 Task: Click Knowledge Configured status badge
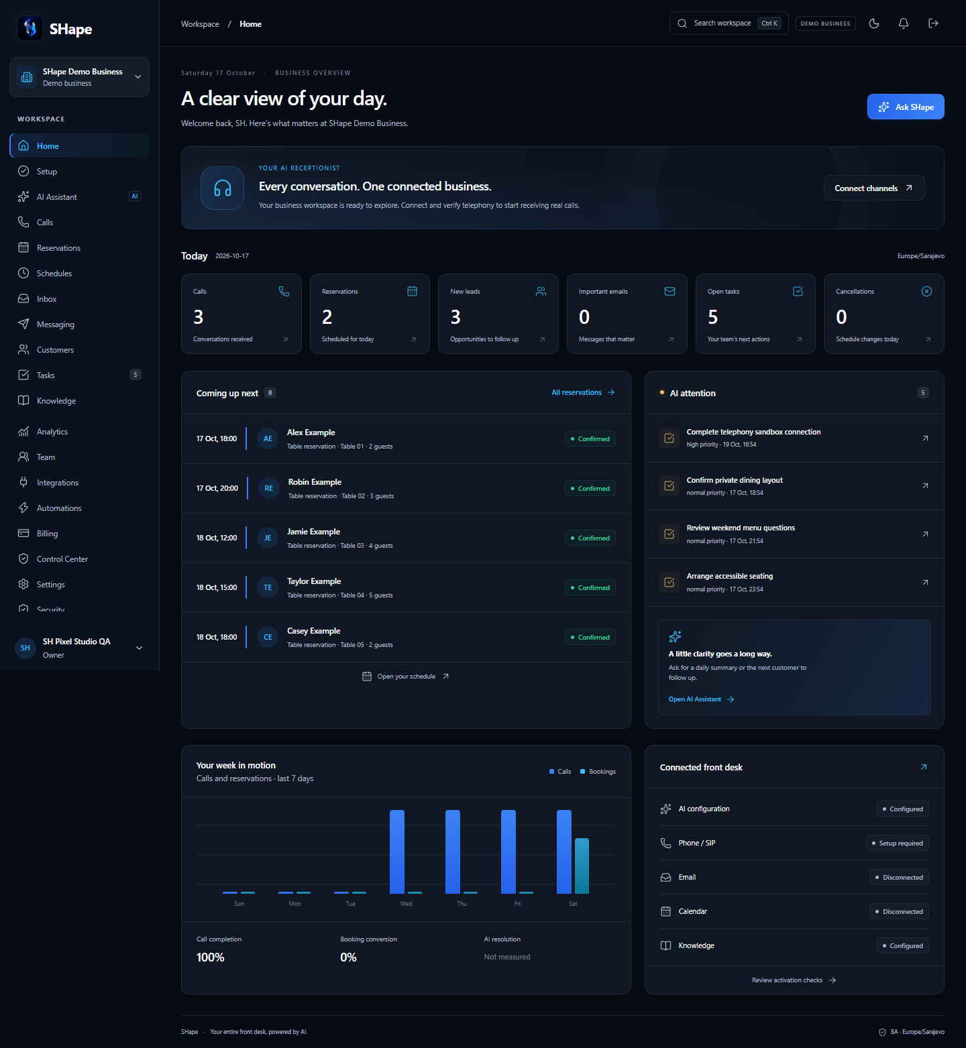pos(903,945)
